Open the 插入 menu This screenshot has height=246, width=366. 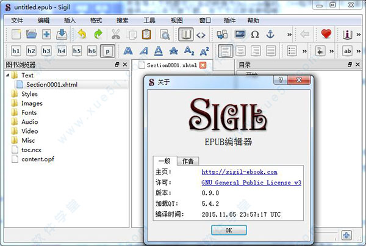click(x=70, y=21)
